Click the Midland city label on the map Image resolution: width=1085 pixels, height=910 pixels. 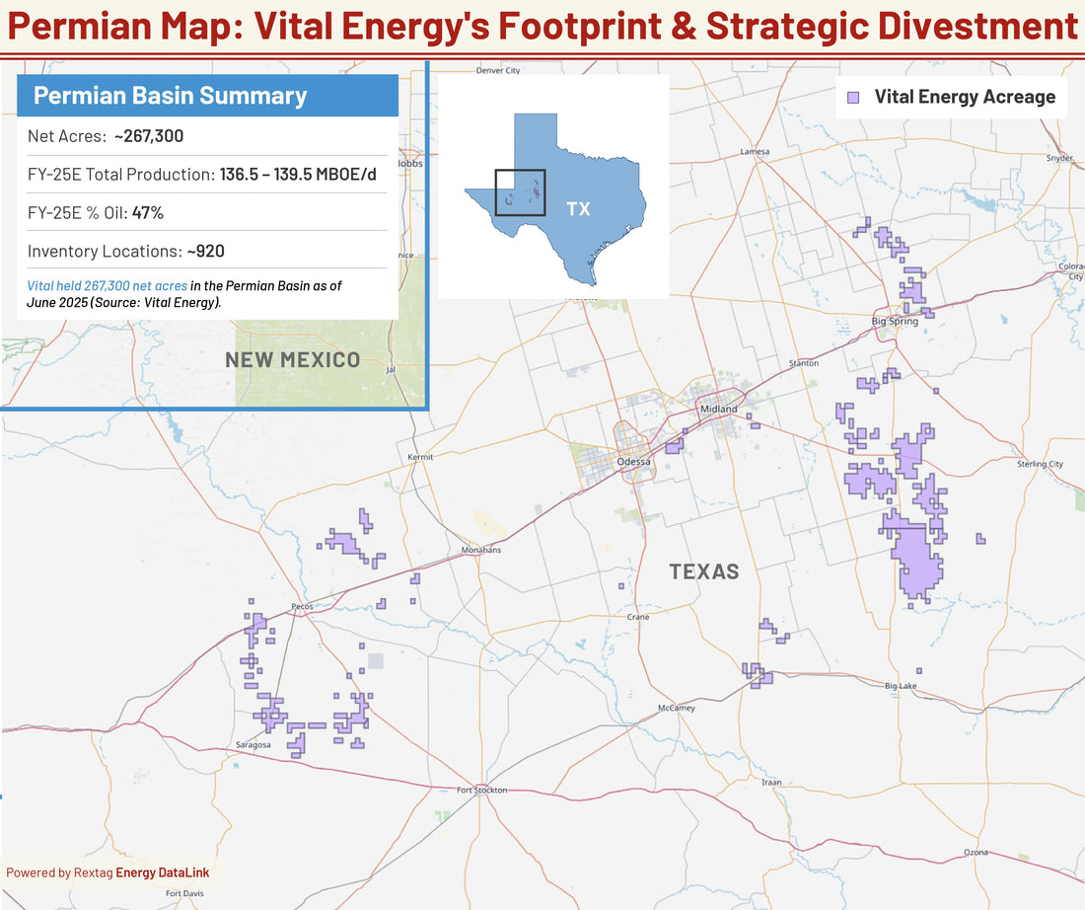[x=717, y=408]
